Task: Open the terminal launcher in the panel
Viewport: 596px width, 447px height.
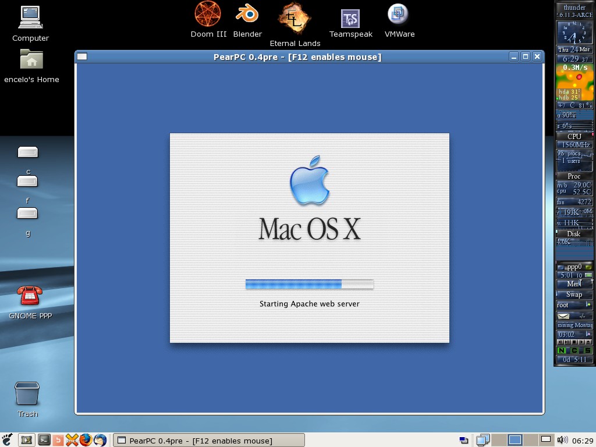Action: pyautogui.click(x=44, y=440)
